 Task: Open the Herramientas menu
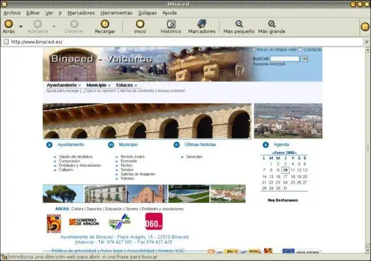(117, 13)
